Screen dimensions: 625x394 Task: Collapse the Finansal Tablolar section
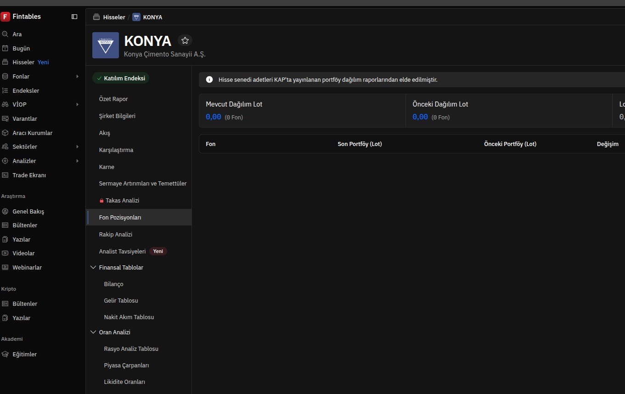point(94,267)
